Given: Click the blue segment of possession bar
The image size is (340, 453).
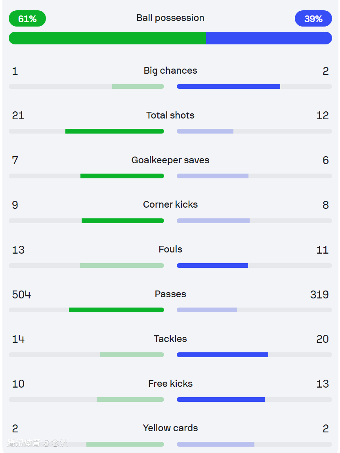Looking at the screenshot, I should pyautogui.click(x=269, y=38).
